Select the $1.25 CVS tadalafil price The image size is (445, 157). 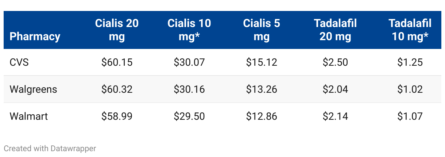(x=410, y=62)
